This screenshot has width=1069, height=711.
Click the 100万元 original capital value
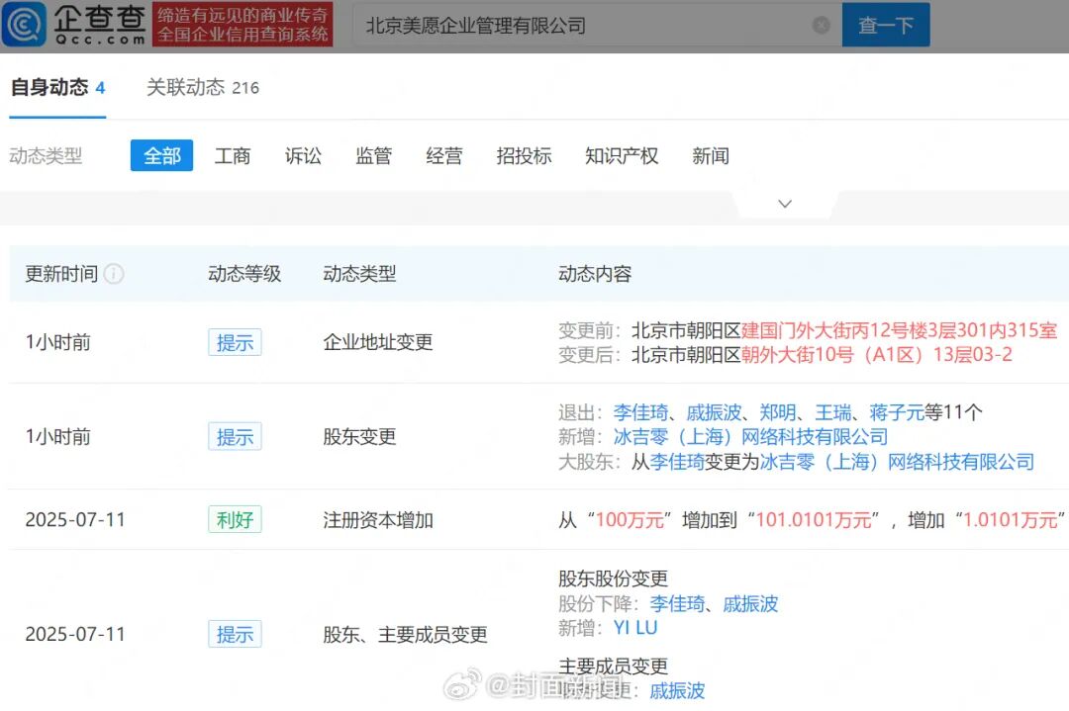point(630,520)
